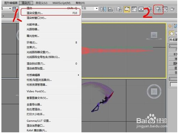Open the MAXScript(M) menu
Screen dimensions: 179x133
click(x=62, y=3)
